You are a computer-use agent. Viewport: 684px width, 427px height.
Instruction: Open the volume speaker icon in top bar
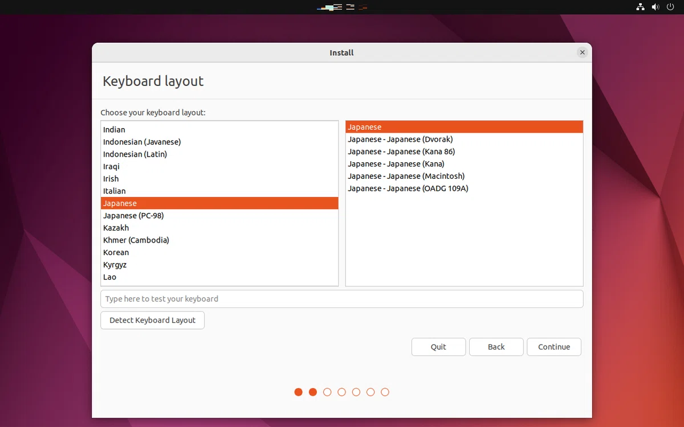[x=655, y=7]
